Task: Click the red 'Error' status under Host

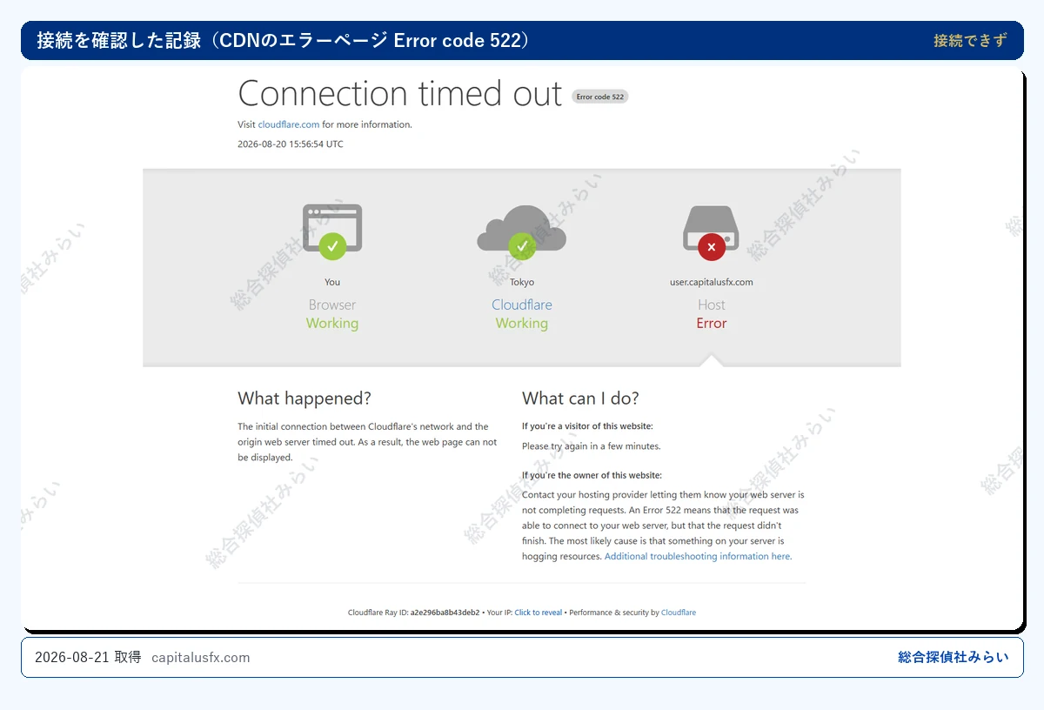Action: pyautogui.click(x=712, y=323)
